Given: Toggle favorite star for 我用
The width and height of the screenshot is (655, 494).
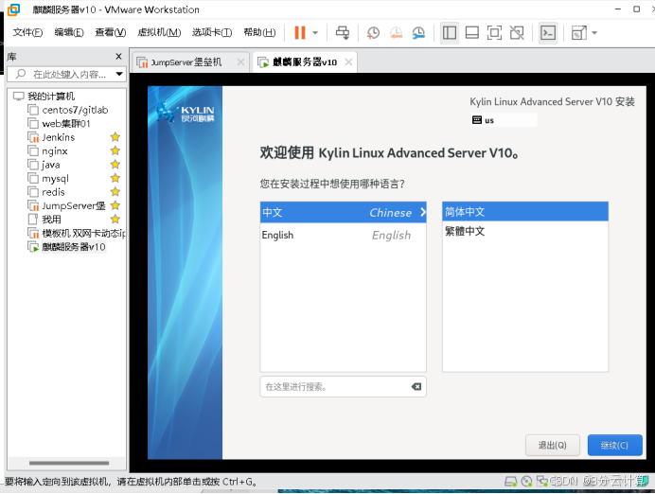Looking at the screenshot, I should pos(115,220).
